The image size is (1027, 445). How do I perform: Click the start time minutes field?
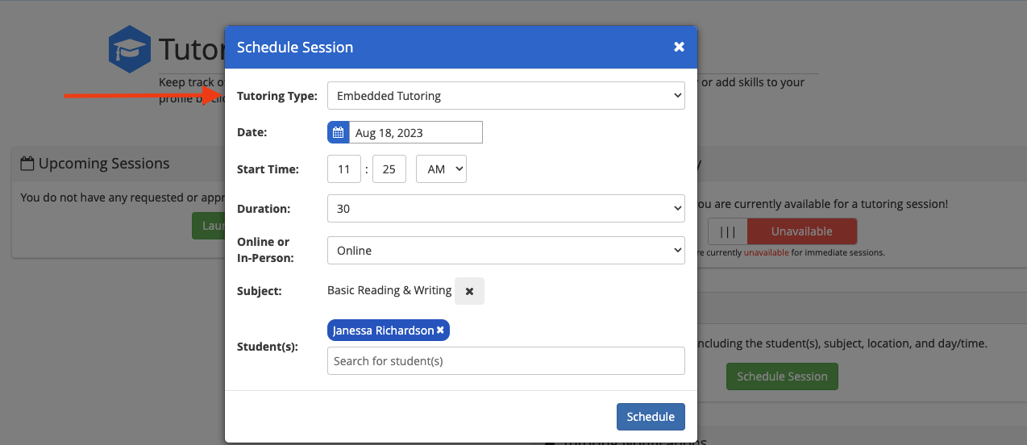(389, 169)
